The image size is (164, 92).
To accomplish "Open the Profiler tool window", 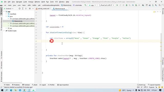I will point(51,85).
